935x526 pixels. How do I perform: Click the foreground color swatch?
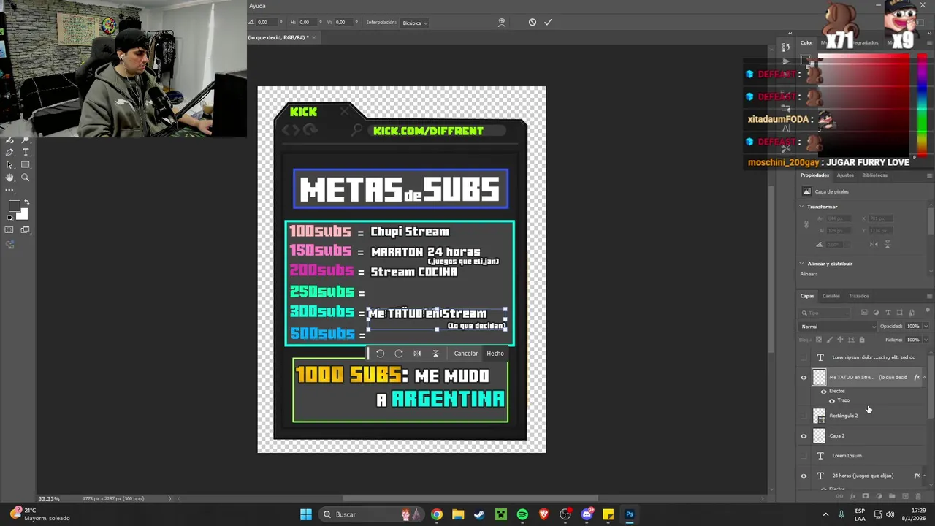14,206
